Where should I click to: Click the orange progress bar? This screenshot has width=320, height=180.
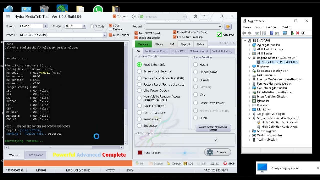click(x=68, y=163)
